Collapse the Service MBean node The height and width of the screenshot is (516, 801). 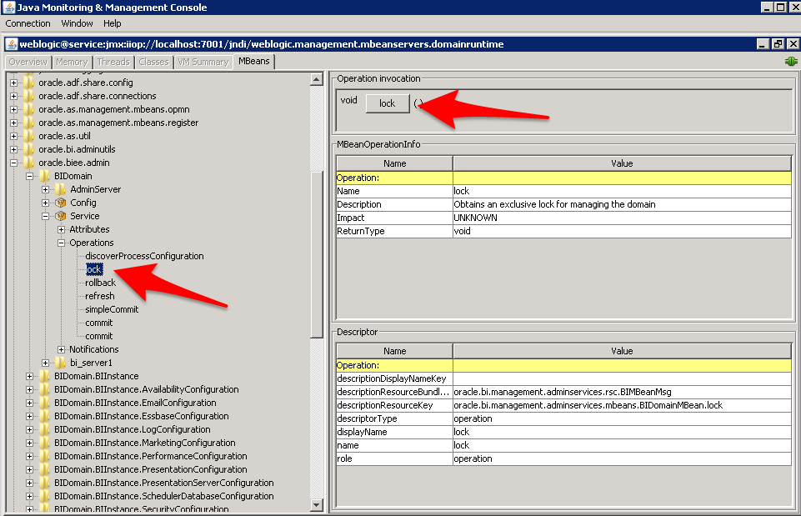point(46,216)
